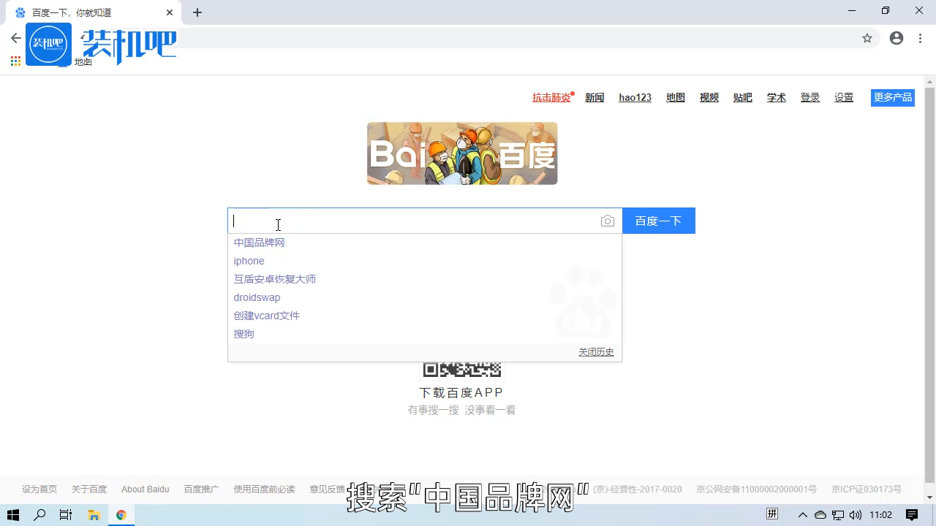Close the Baidu browser tab
The height and width of the screenshot is (526, 936).
169,12
